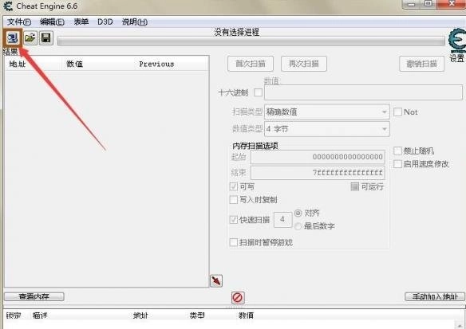Open the 数值类型 4 字节 dropdown
The height and width of the screenshot is (329, 466).
coord(327,129)
